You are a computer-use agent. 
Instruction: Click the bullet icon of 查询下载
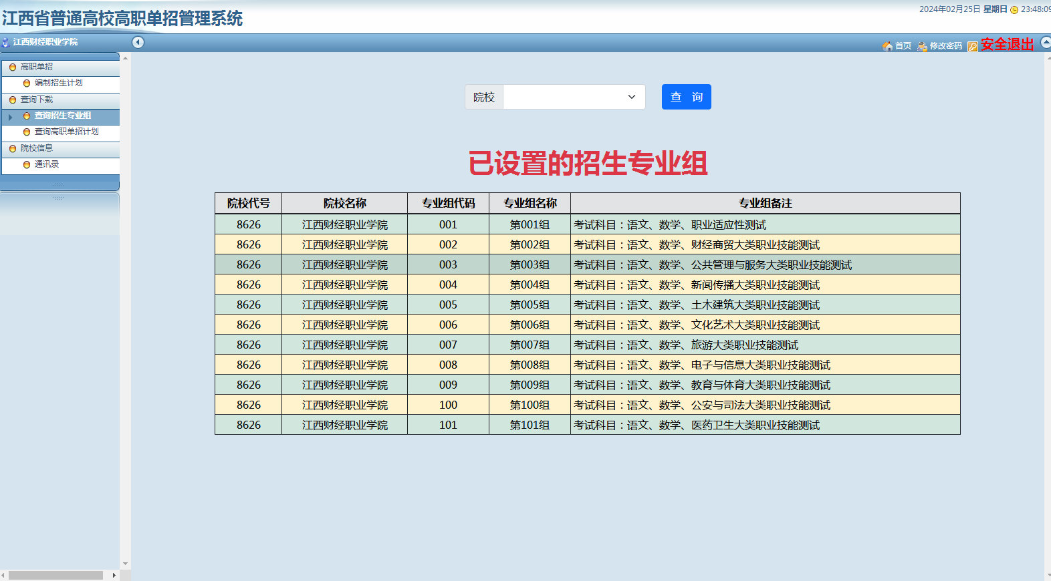[13, 100]
